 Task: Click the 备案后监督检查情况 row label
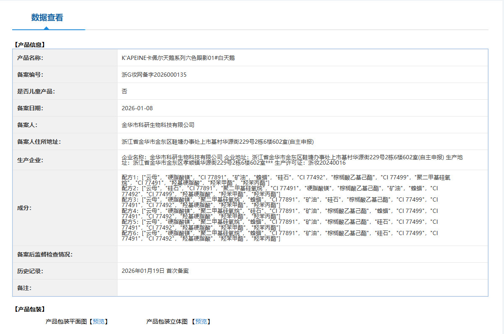[x=45, y=254]
